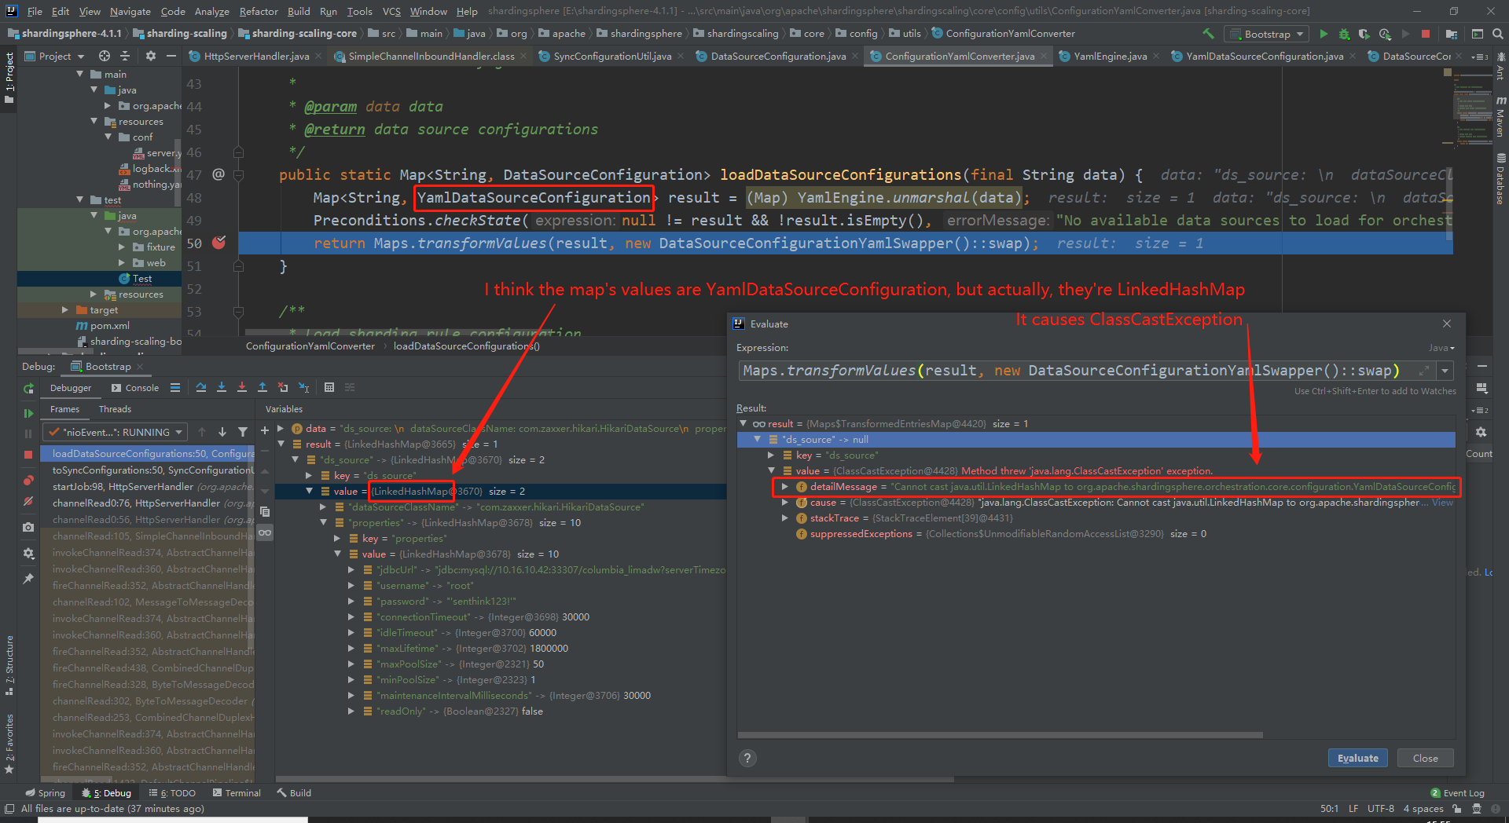Click Step Into icon in debugger toolbar
Viewport: 1509px width, 823px height.
click(x=222, y=387)
